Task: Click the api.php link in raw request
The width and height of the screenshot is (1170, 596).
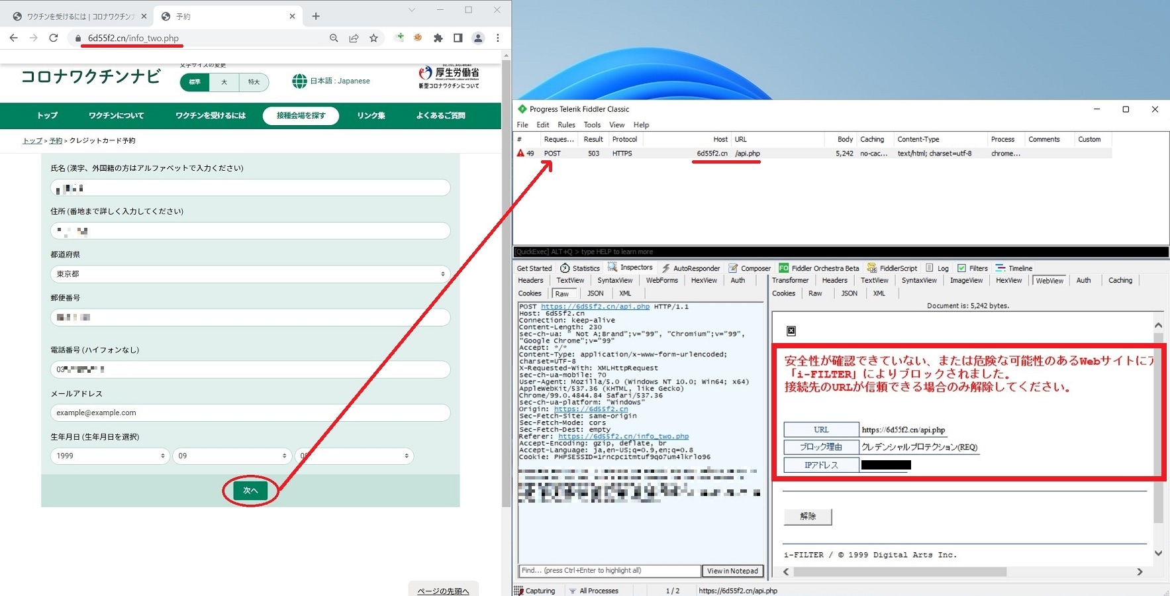Action: point(595,307)
